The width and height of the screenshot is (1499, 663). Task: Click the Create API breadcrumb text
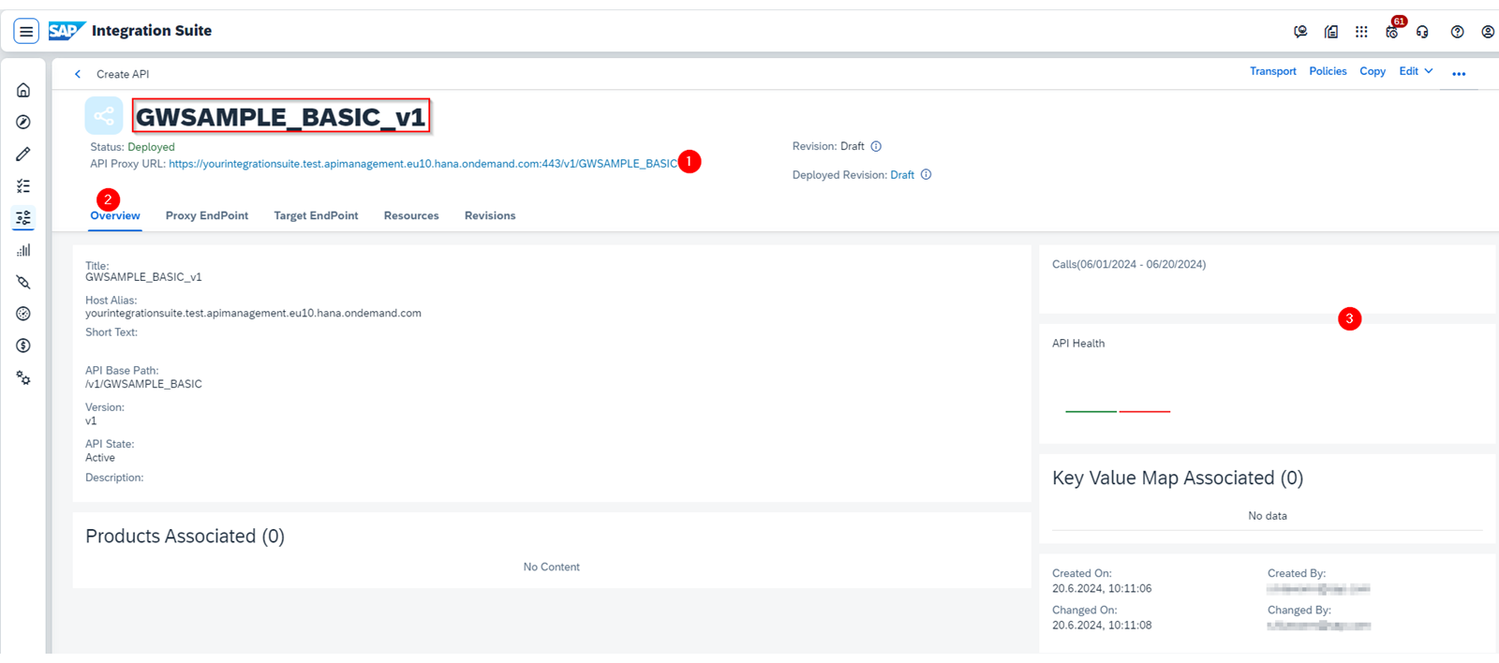123,74
